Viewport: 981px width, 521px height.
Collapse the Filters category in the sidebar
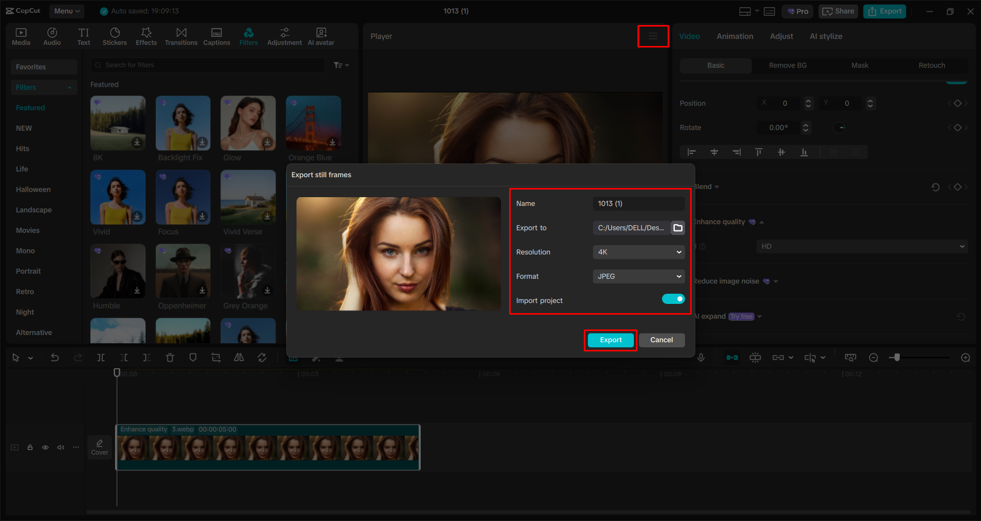[x=70, y=87]
